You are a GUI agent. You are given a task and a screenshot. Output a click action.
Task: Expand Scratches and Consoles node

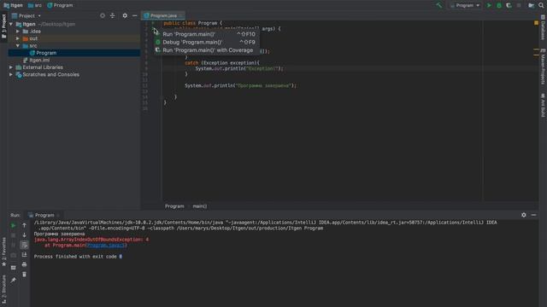(x=11, y=74)
